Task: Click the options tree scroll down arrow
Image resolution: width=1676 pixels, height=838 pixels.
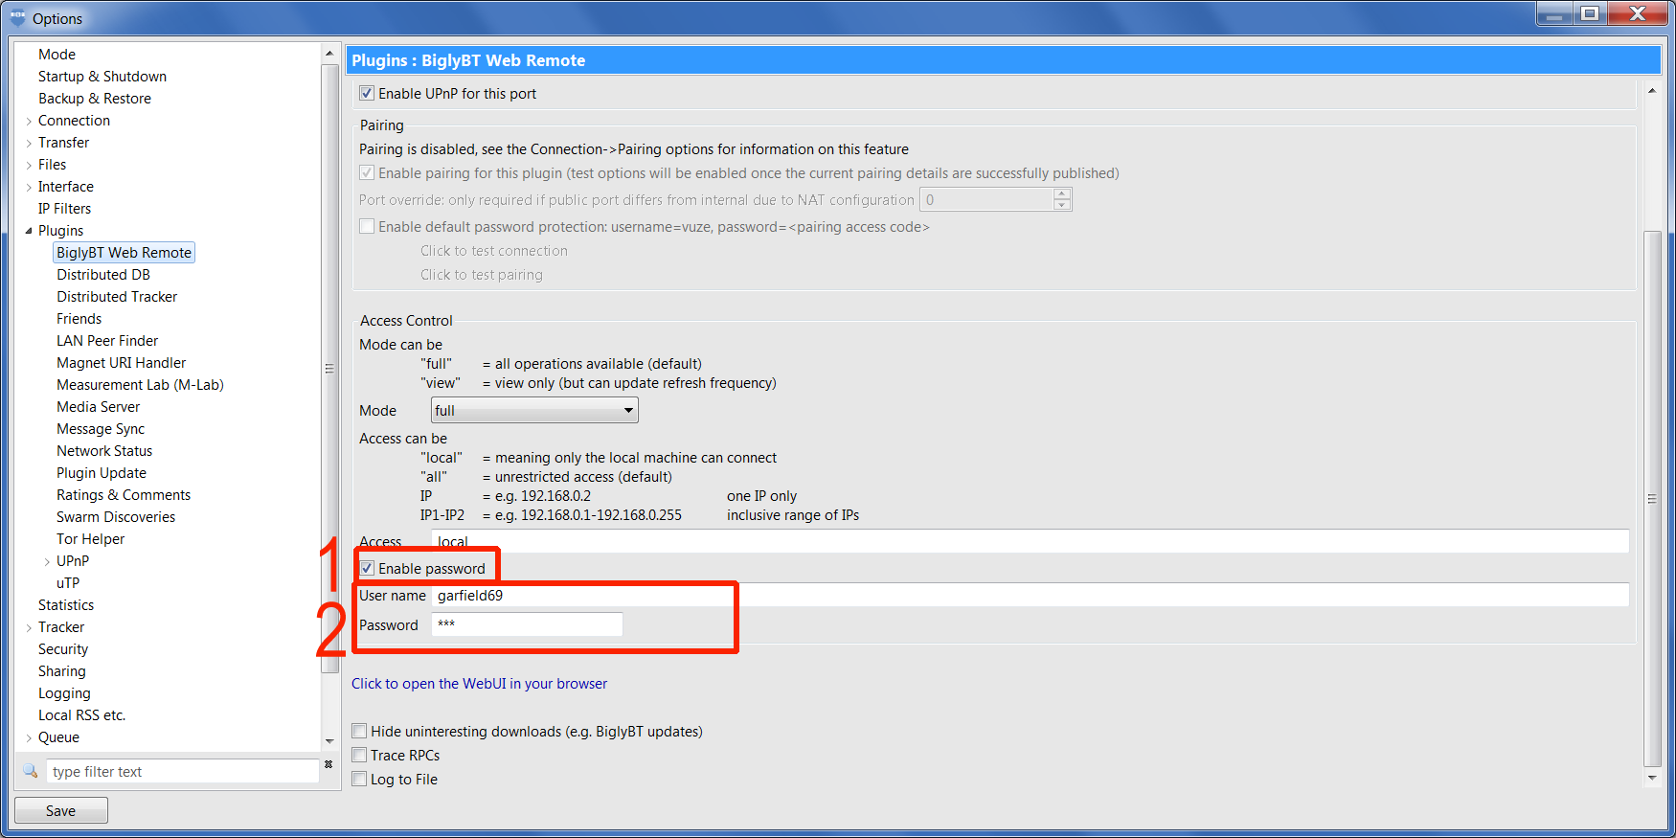Action: (x=329, y=740)
